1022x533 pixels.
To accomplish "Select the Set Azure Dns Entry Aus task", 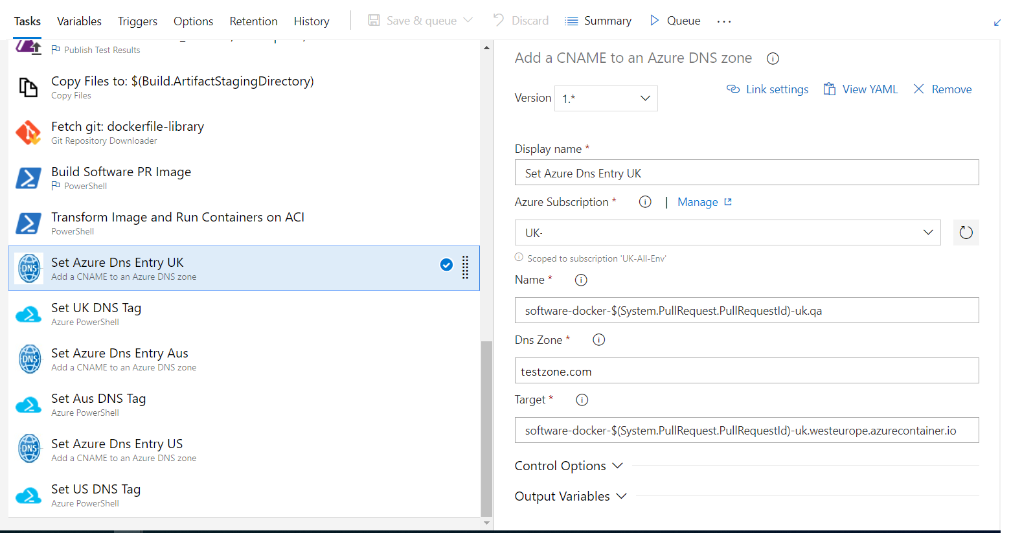I will coord(244,359).
